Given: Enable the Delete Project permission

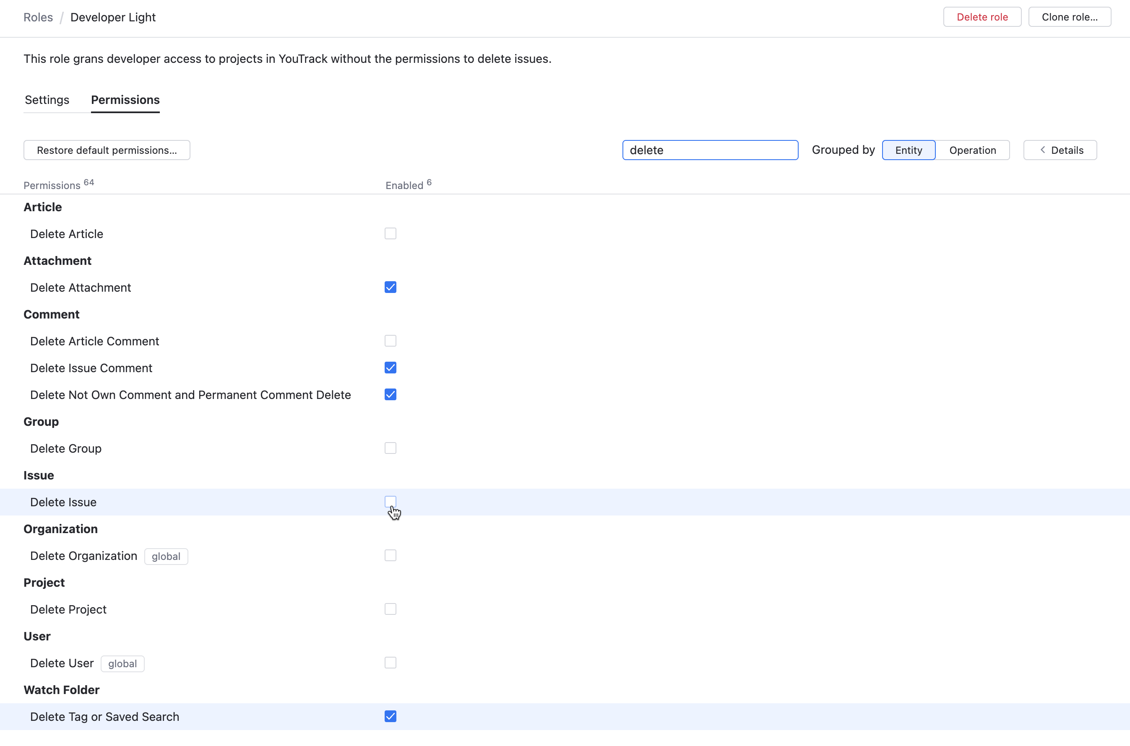Looking at the screenshot, I should (x=390, y=609).
